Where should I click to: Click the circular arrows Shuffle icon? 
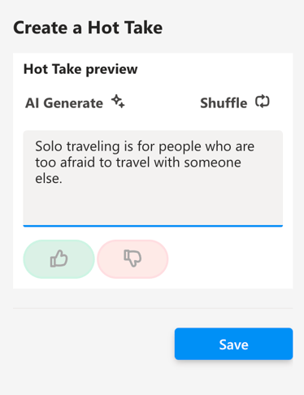pos(263,102)
